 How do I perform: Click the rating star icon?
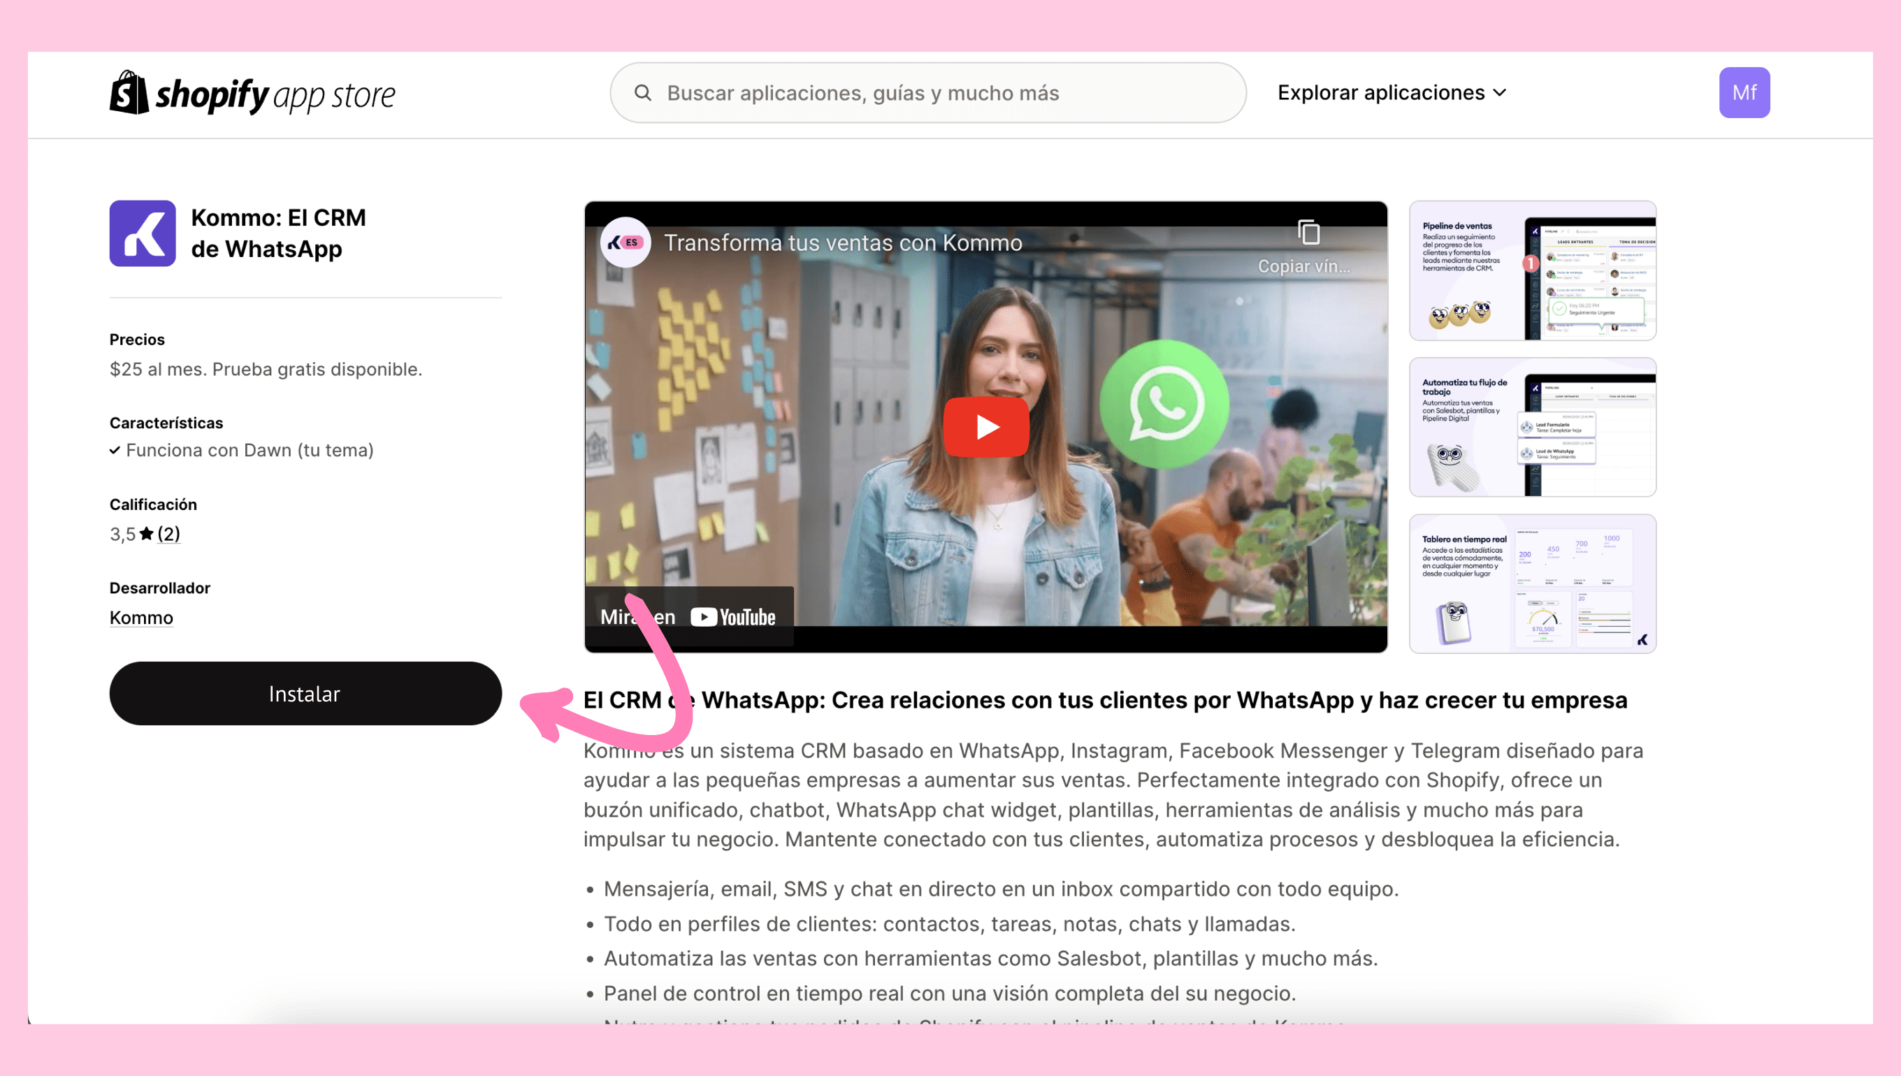(x=146, y=533)
